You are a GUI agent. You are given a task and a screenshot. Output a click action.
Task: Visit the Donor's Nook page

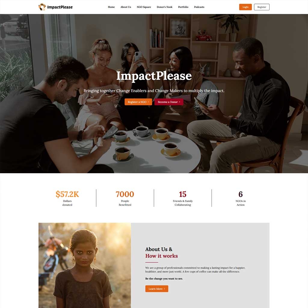165,7
